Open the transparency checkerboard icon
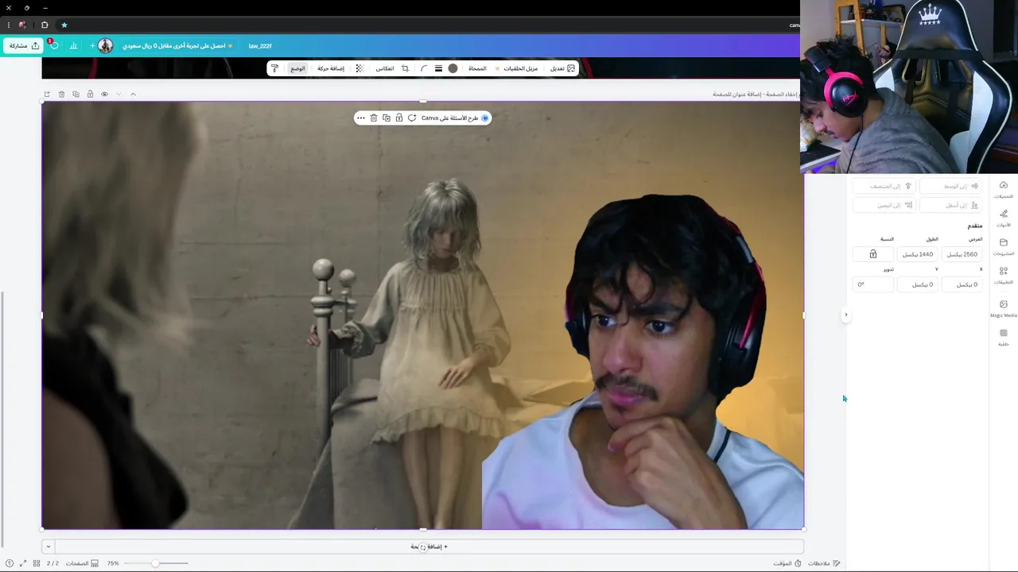The width and height of the screenshot is (1018, 572). [359, 68]
